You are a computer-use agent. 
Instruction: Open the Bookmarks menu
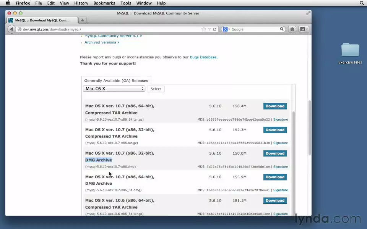click(x=104, y=3)
